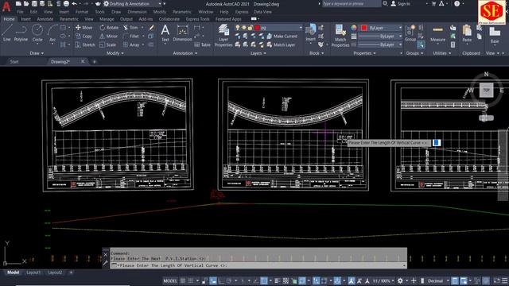Click the Group tool
The height and width of the screenshot is (286, 509).
pyautogui.click(x=410, y=33)
